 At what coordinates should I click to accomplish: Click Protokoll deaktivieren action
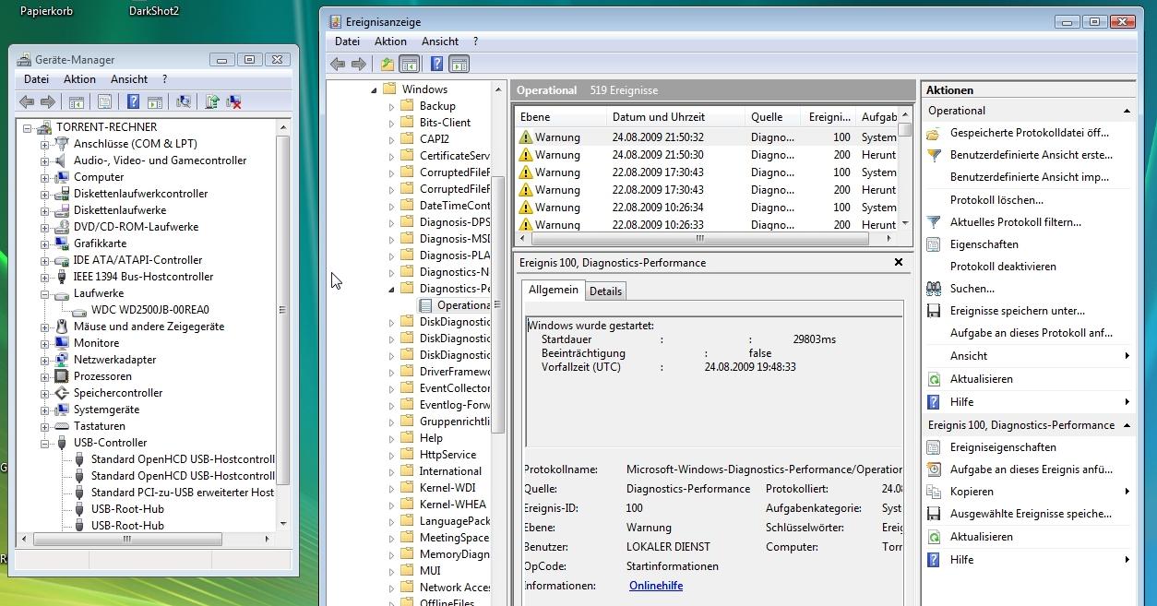(x=1003, y=267)
